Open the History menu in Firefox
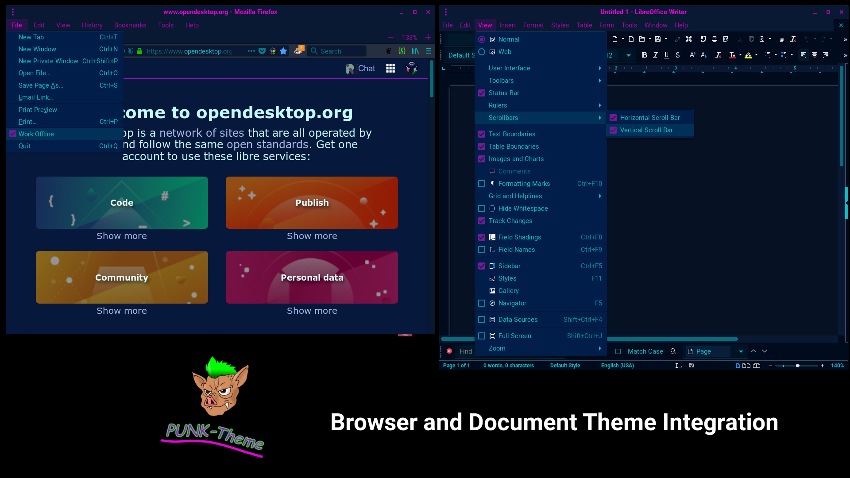 [92, 25]
